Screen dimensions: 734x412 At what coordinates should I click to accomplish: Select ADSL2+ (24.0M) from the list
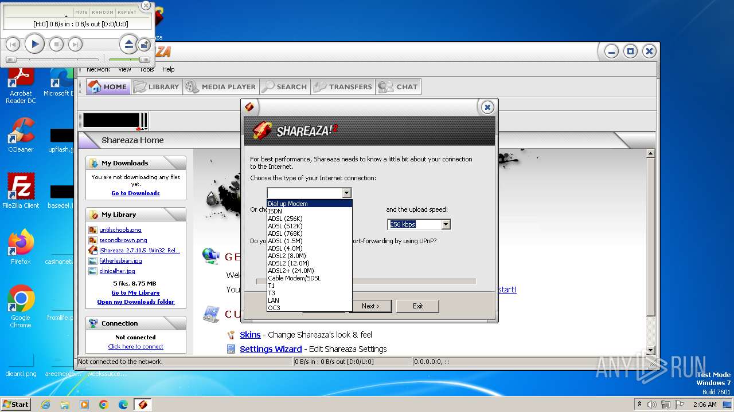point(309,271)
